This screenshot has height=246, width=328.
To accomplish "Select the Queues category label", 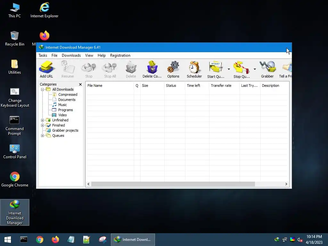I will coord(58,135).
